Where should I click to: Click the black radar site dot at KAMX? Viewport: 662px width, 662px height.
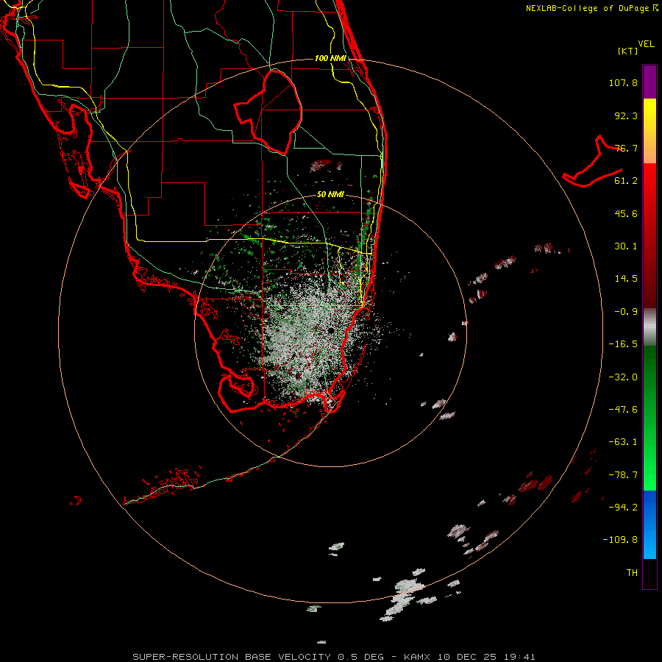pyautogui.click(x=330, y=330)
